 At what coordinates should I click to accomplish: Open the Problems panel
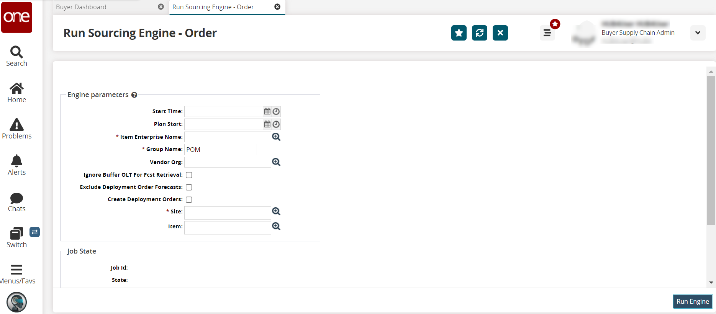click(16, 129)
